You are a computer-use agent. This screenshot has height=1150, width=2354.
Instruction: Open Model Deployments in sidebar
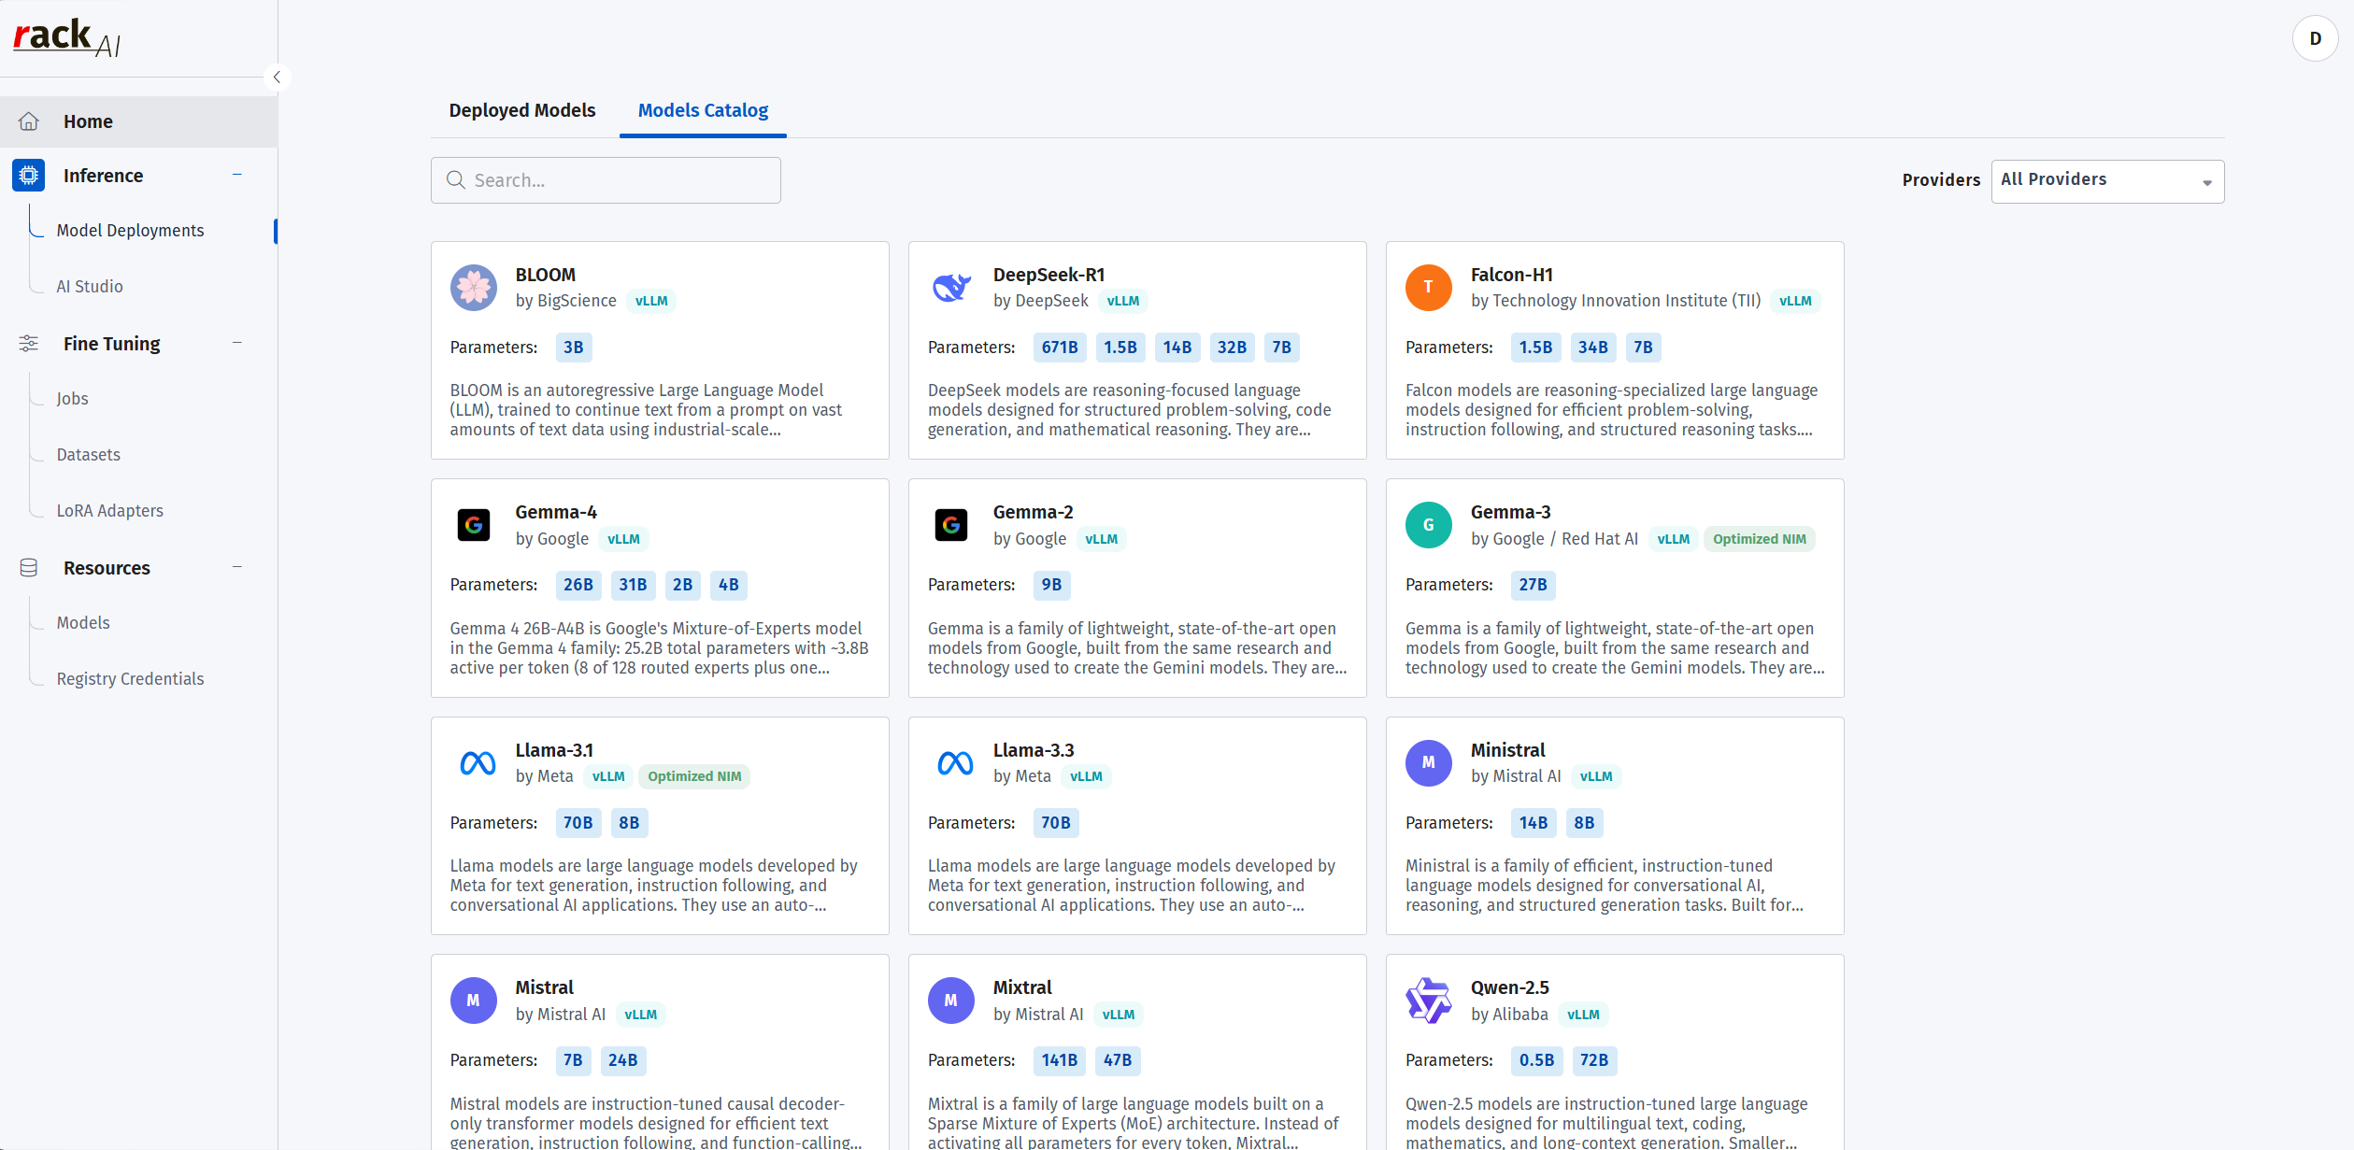[130, 231]
